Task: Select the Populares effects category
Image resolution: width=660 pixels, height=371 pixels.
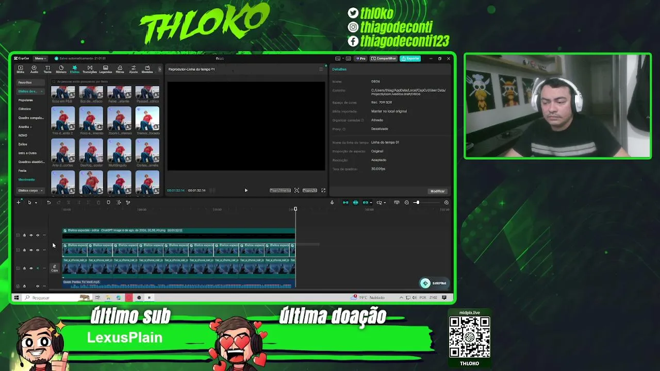Action: (25, 100)
